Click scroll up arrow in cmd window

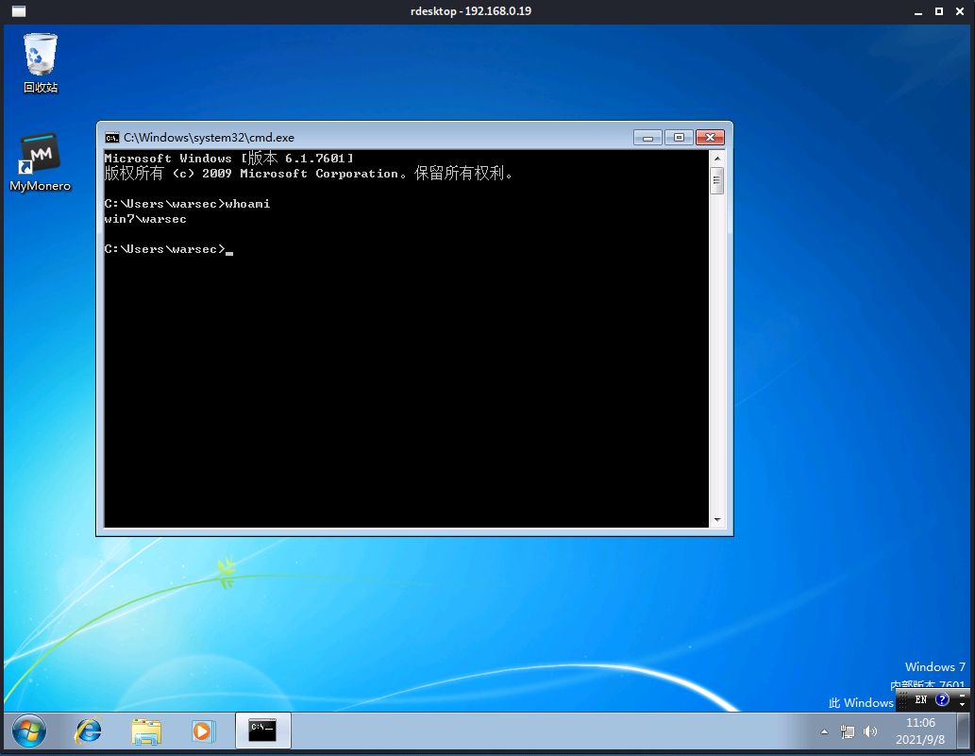coord(717,159)
